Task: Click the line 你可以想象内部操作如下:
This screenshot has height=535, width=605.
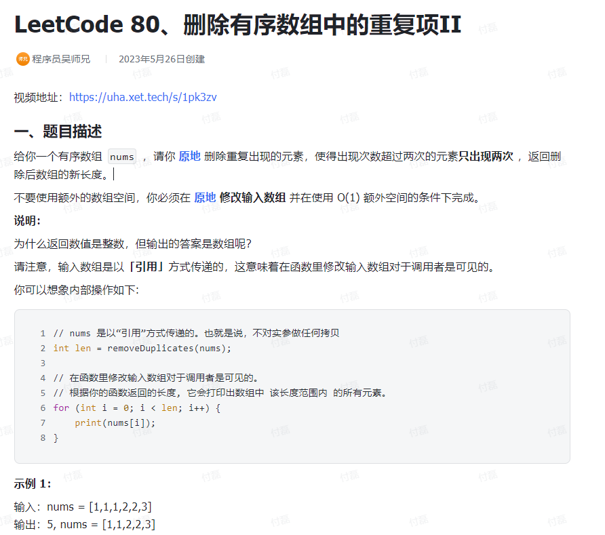Action: click(77, 290)
